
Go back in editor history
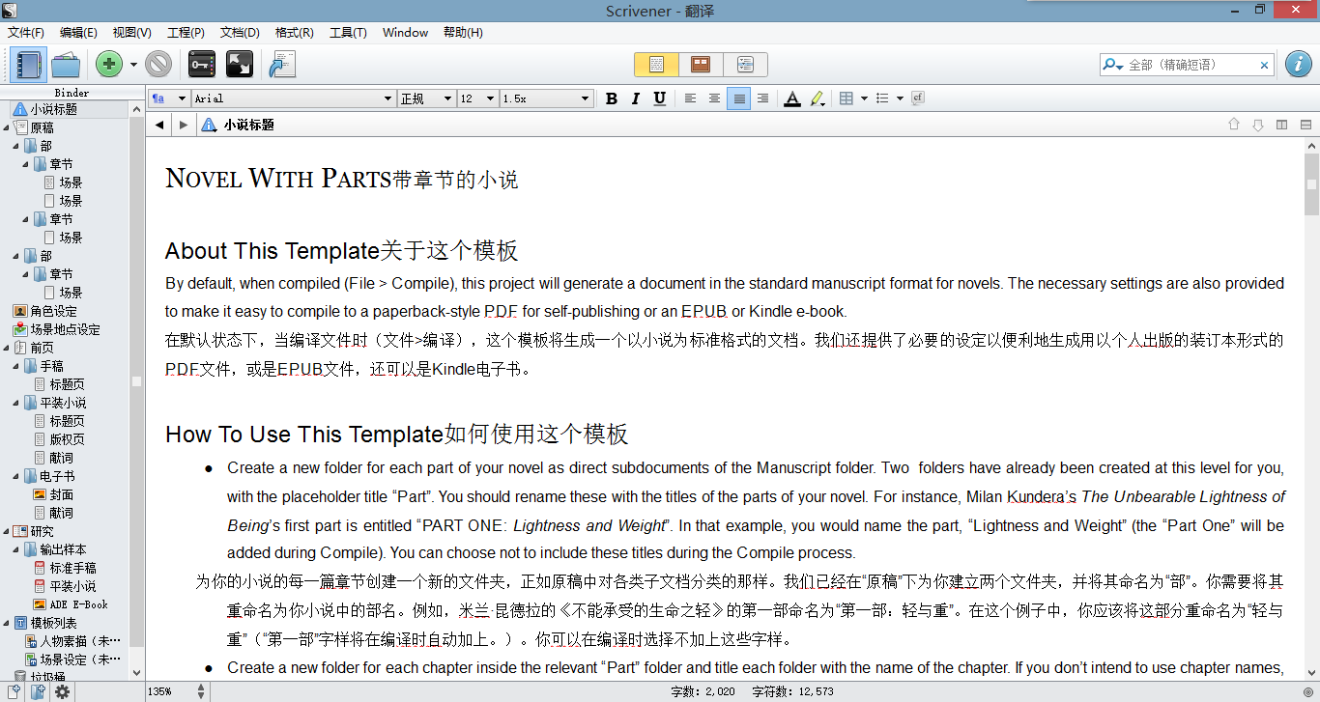160,125
